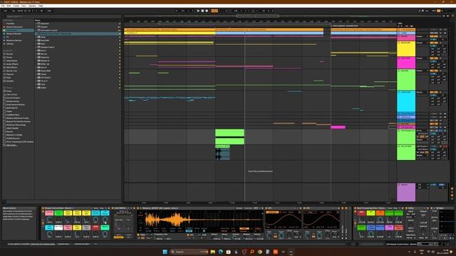Toggle Draw Mode pencil icon
Screen dimensions: 456x256
point(420,11)
